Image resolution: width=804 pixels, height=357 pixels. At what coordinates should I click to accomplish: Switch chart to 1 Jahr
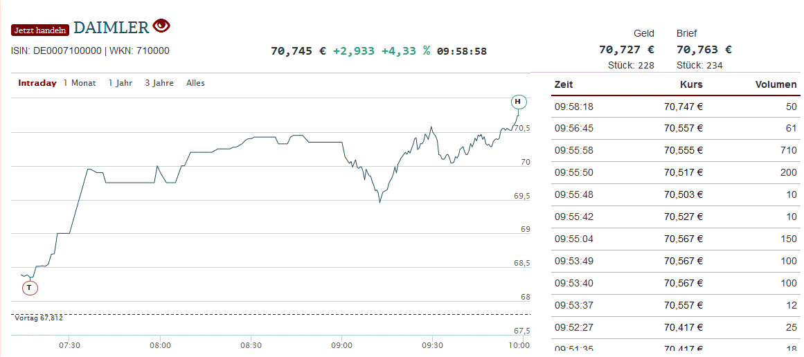pos(120,83)
